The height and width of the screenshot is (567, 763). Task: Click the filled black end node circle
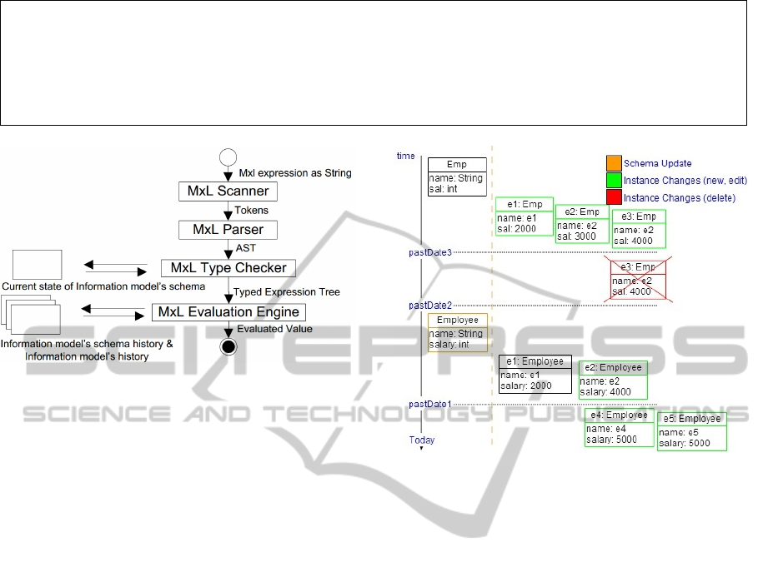(227, 346)
